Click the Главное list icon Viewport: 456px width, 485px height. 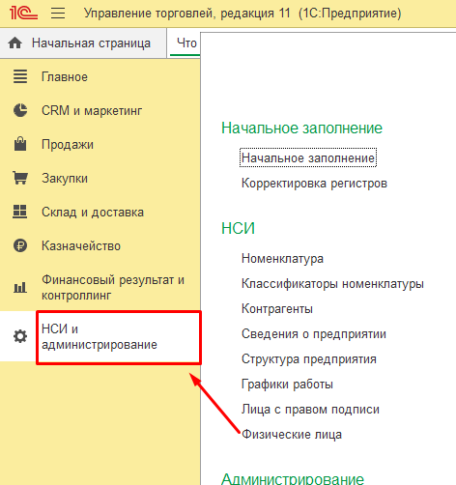click(20, 76)
